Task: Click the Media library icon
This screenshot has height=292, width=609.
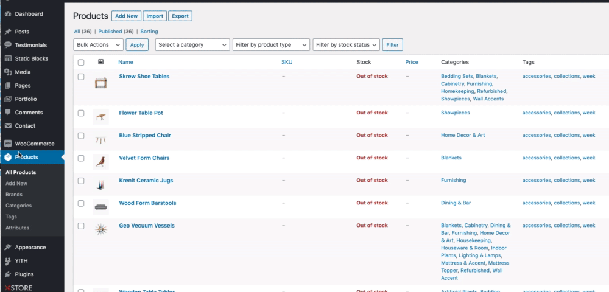Action: pyautogui.click(x=8, y=72)
